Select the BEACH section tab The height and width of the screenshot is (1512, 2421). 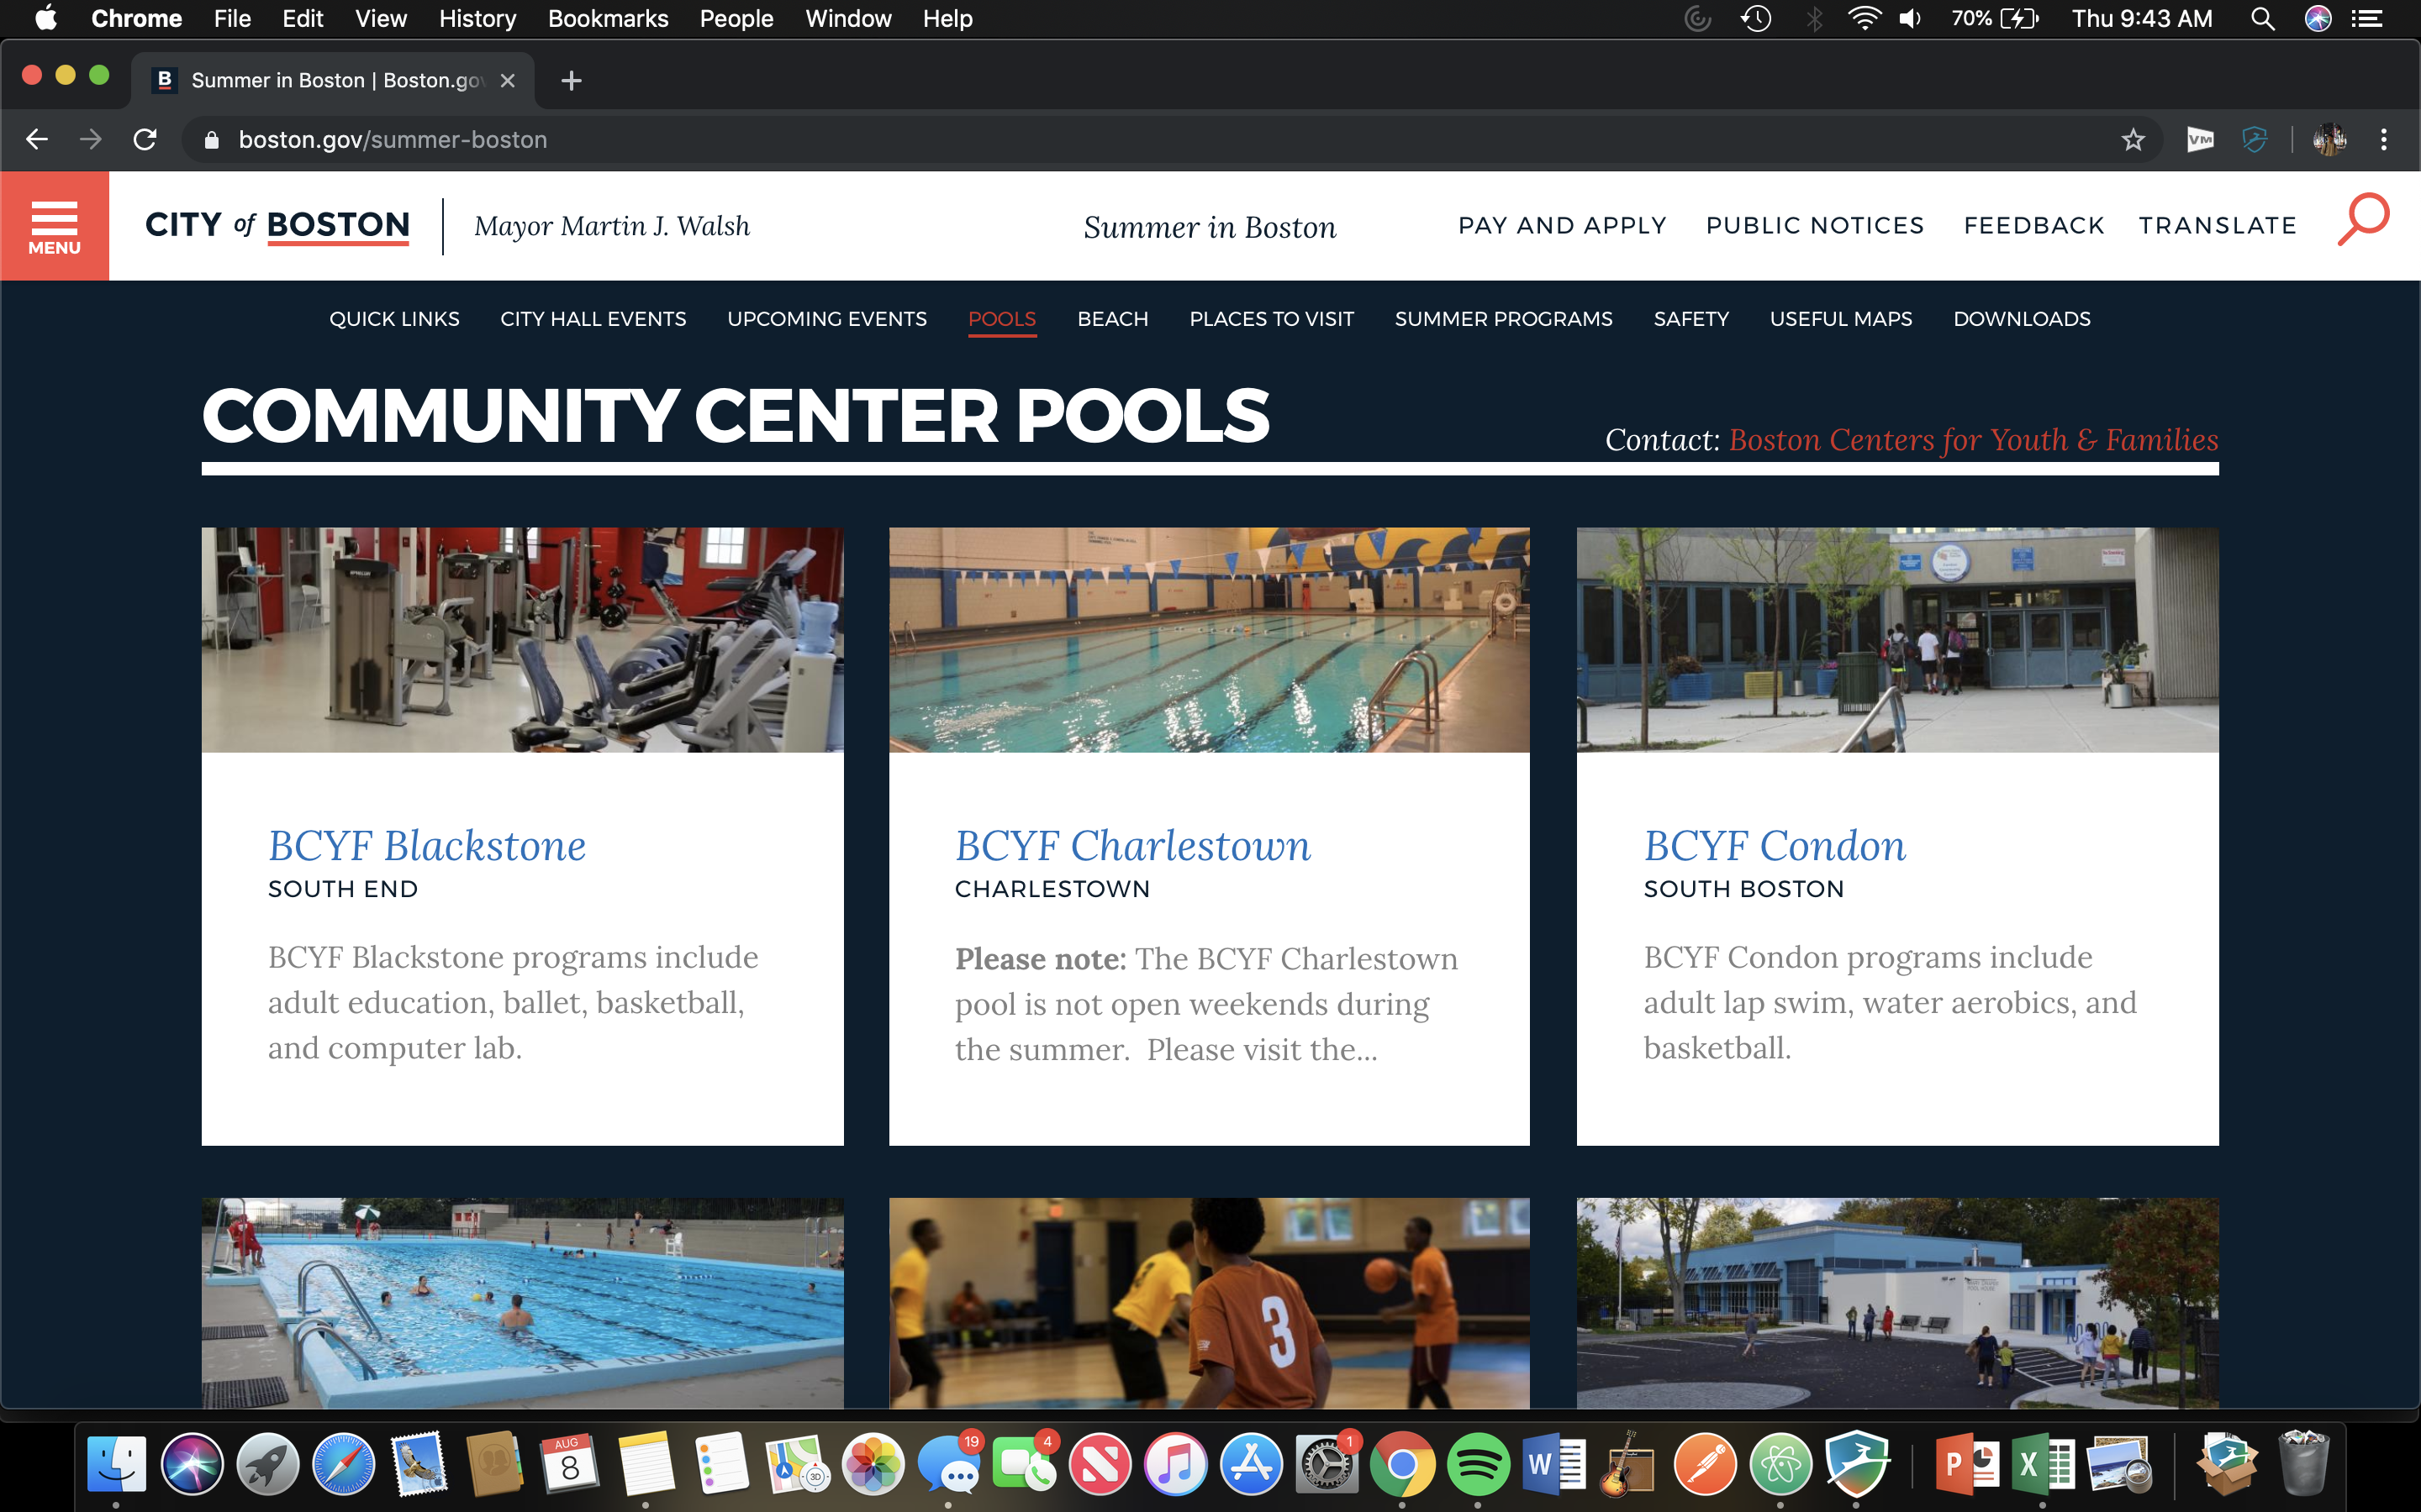[1112, 319]
